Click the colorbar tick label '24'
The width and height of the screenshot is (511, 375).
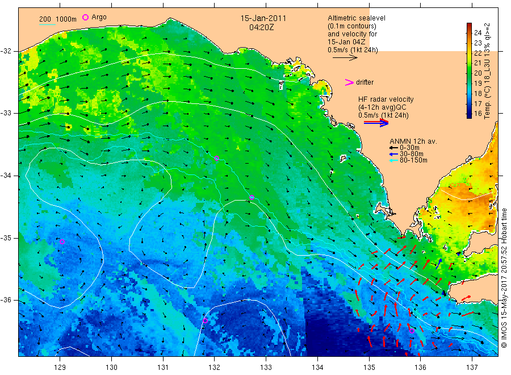(x=478, y=32)
